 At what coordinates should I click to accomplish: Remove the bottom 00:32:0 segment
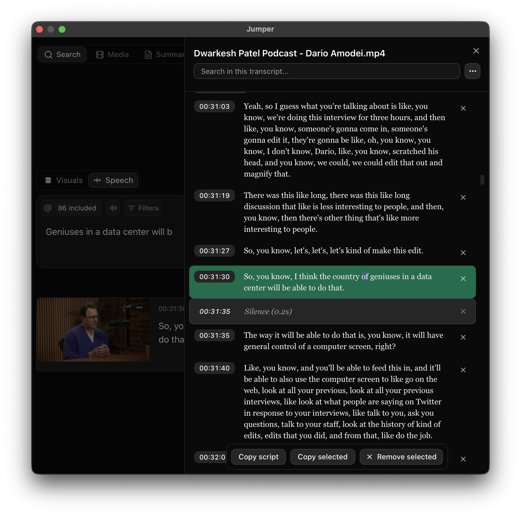(463, 459)
